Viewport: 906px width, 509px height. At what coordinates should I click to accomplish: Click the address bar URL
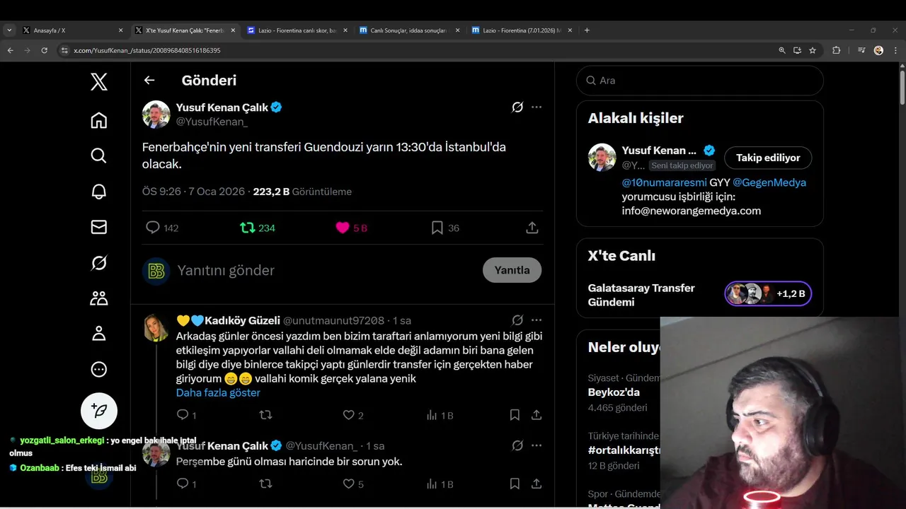[147, 51]
